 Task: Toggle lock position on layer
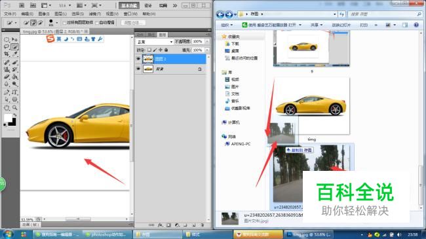click(161, 50)
